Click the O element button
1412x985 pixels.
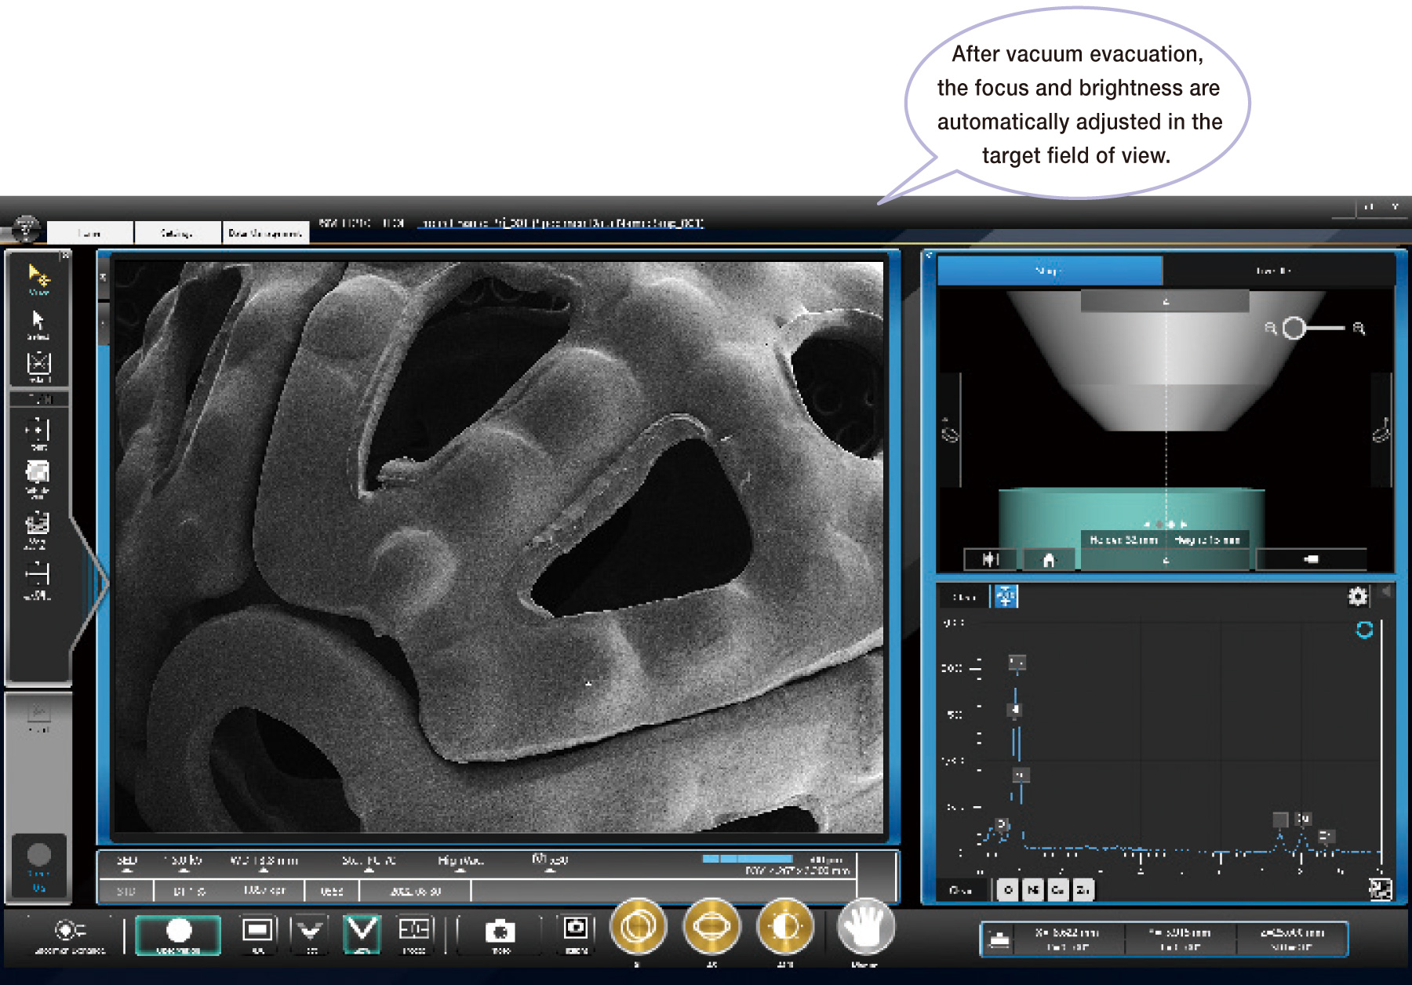(x=1009, y=890)
